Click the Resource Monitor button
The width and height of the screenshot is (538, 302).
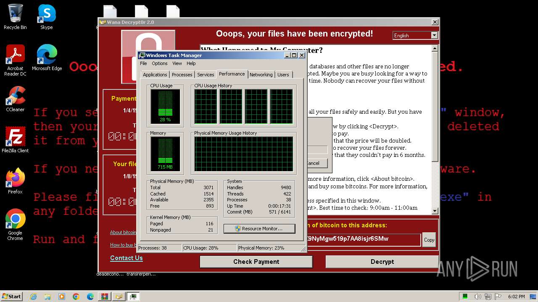[x=259, y=229]
